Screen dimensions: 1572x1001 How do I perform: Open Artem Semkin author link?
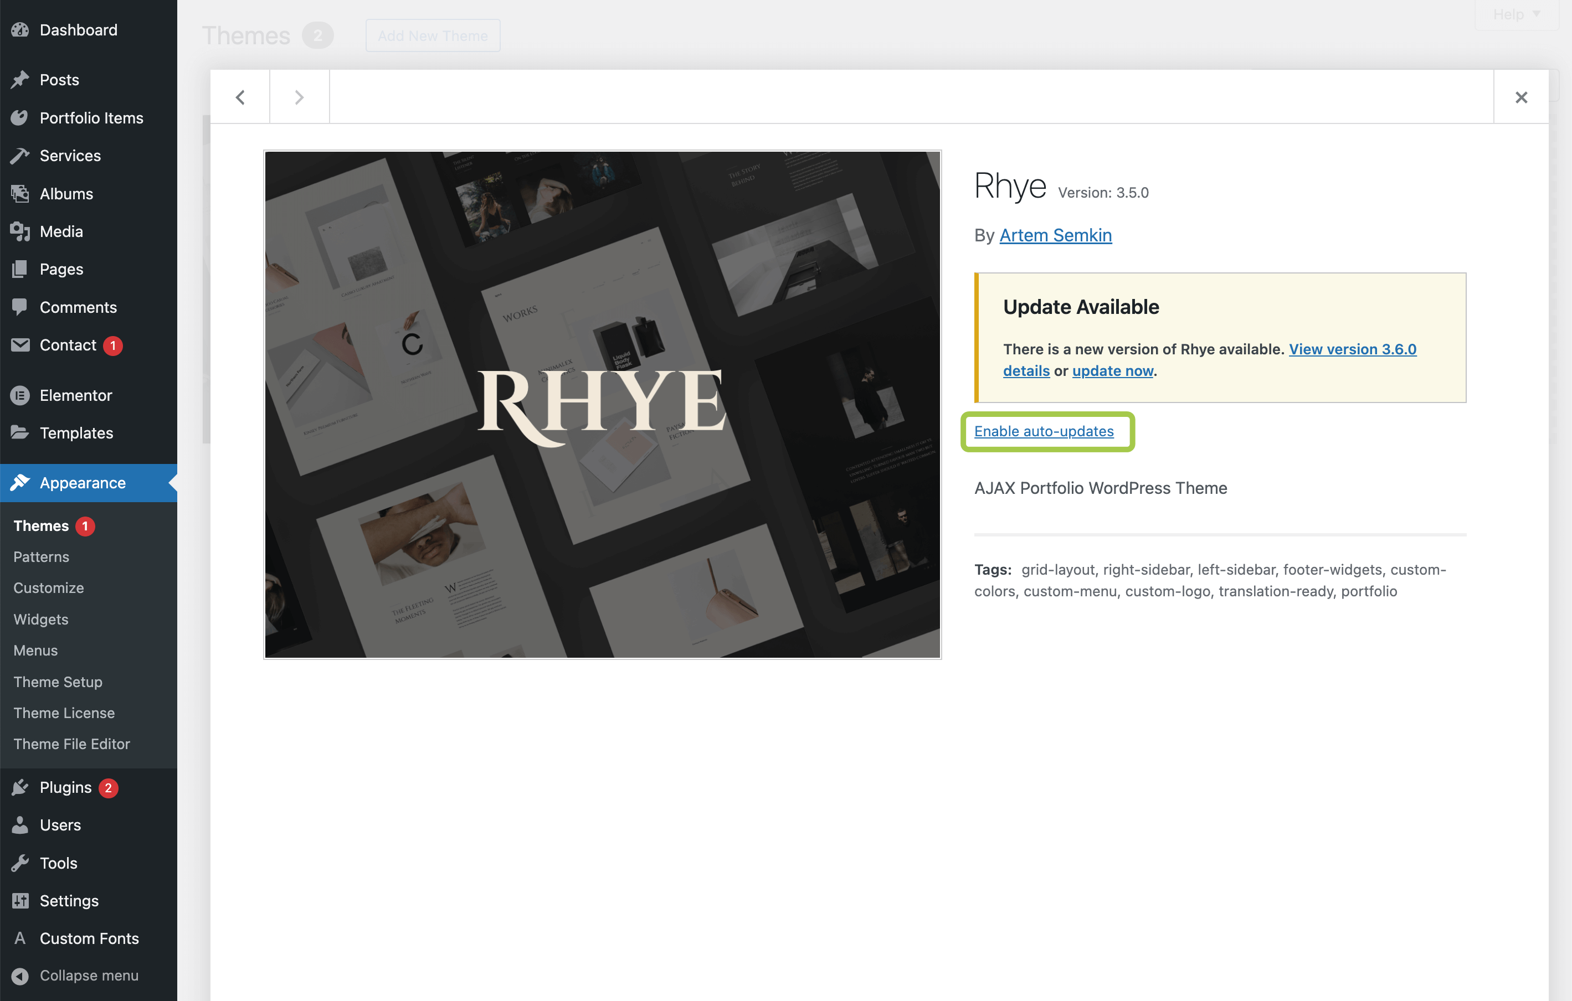click(x=1055, y=235)
